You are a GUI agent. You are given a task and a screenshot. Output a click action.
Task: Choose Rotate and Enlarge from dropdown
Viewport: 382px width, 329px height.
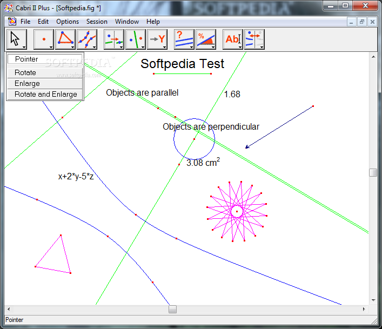point(45,94)
